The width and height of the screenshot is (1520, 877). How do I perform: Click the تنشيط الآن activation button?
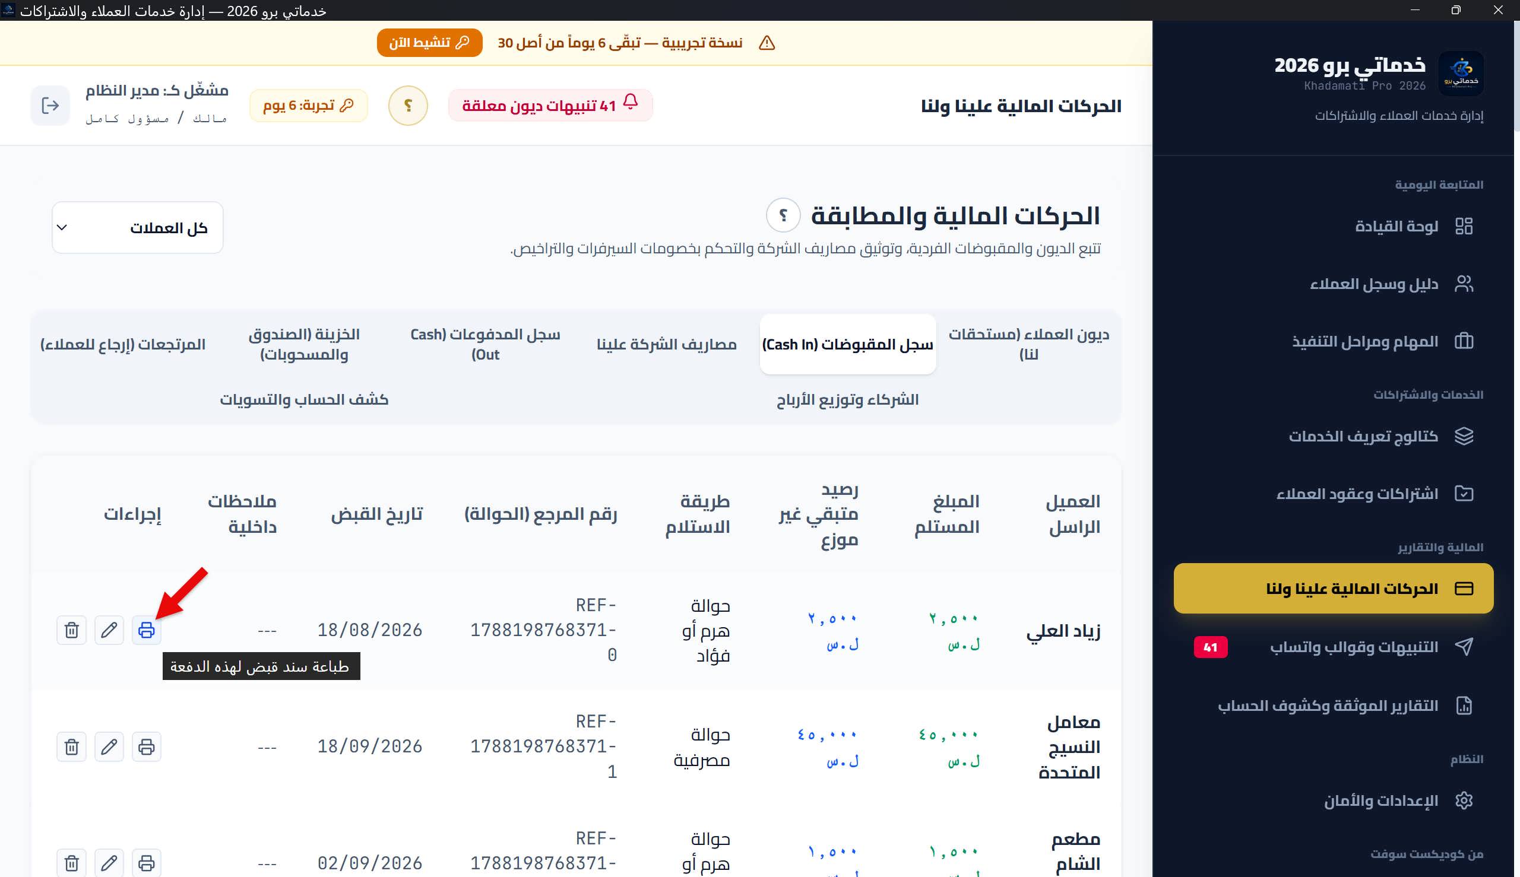[x=430, y=43]
